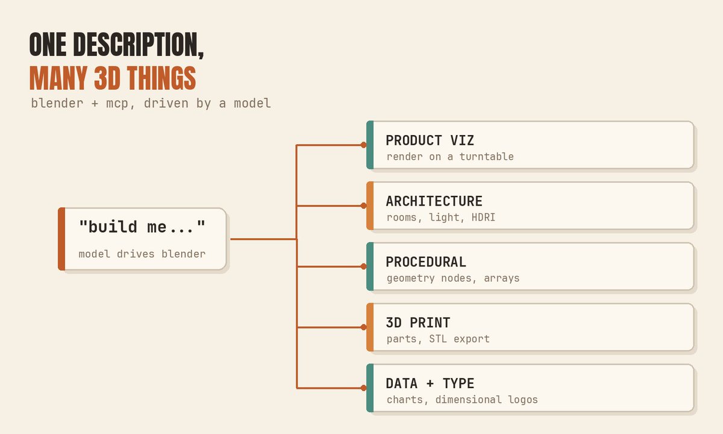The width and height of the screenshot is (723, 434).
Task: Click the "ONE DESCRIPTION," heading
Action: pos(116,45)
